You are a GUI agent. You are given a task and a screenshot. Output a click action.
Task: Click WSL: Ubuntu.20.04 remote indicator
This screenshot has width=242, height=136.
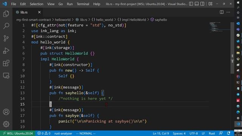tap(18, 133)
